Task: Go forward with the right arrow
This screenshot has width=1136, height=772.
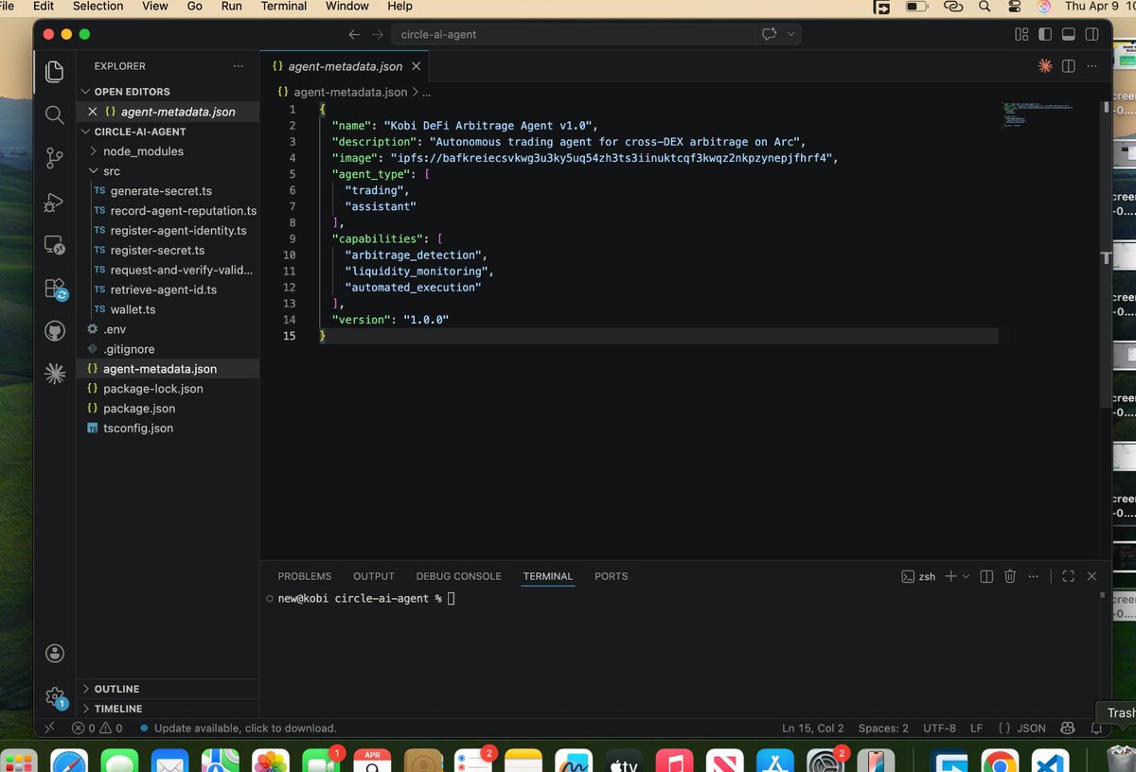Action: (378, 34)
